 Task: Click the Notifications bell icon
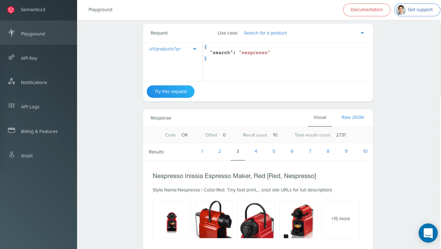pyautogui.click(x=12, y=82)
